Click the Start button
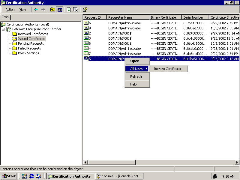The height and width of the screenshot is (180, 240). 9,176
